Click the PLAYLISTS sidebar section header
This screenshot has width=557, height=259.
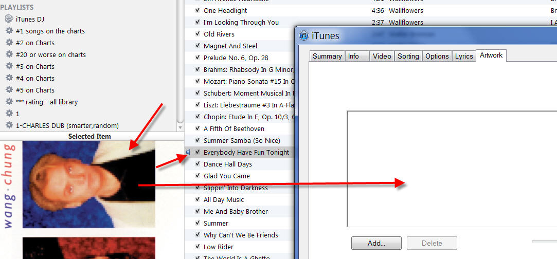point(16,7)
